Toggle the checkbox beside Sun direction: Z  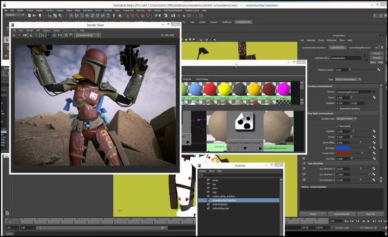coord(304,180)
